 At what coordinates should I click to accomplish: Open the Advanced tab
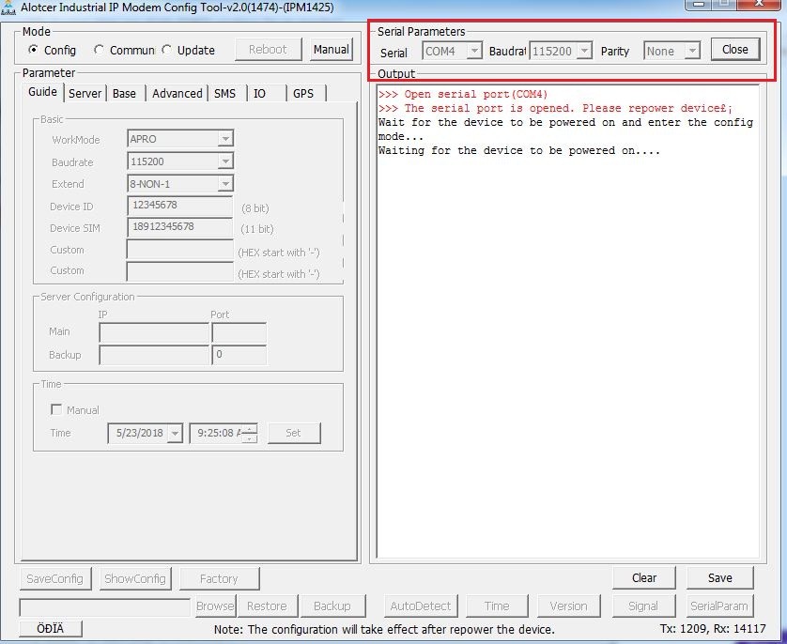[x=177, y=93]
